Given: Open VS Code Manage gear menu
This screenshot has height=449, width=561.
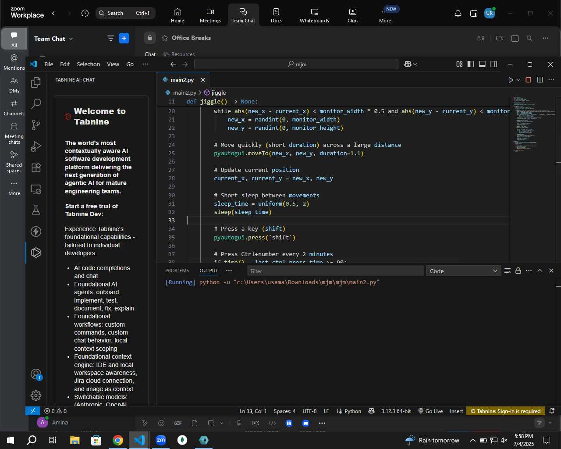Looking at the screenshot, I should tap(36, 396).
